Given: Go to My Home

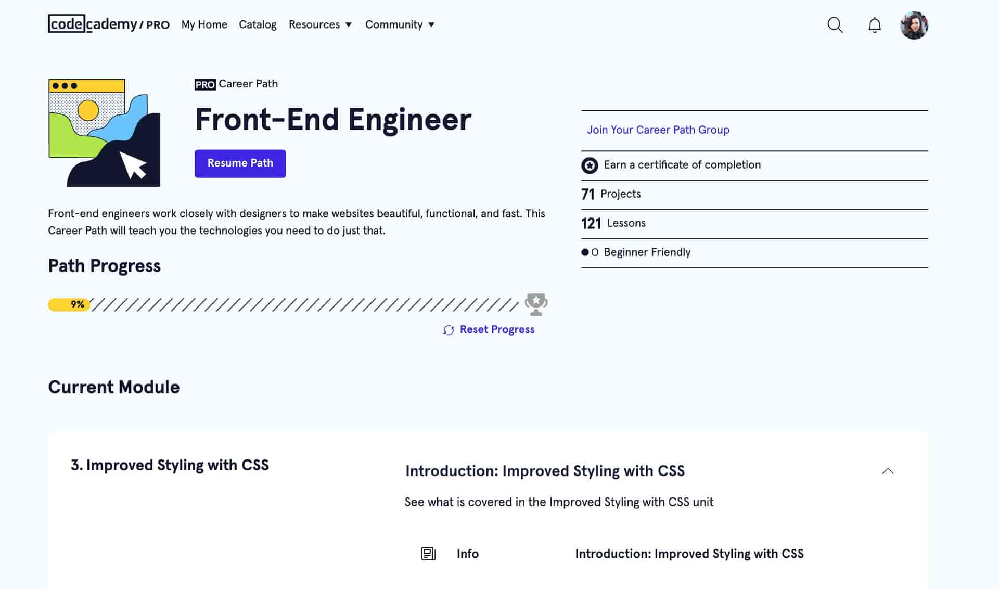Looking at the screenshot, I should click(204, 24).
